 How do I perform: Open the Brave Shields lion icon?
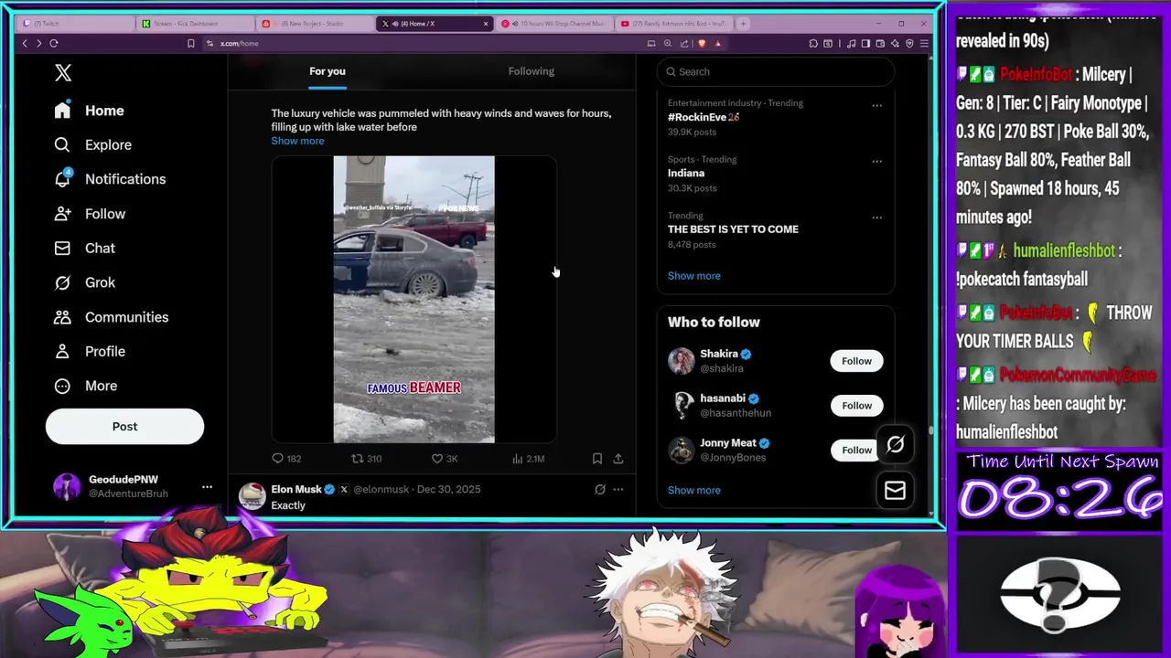(702, 43)
